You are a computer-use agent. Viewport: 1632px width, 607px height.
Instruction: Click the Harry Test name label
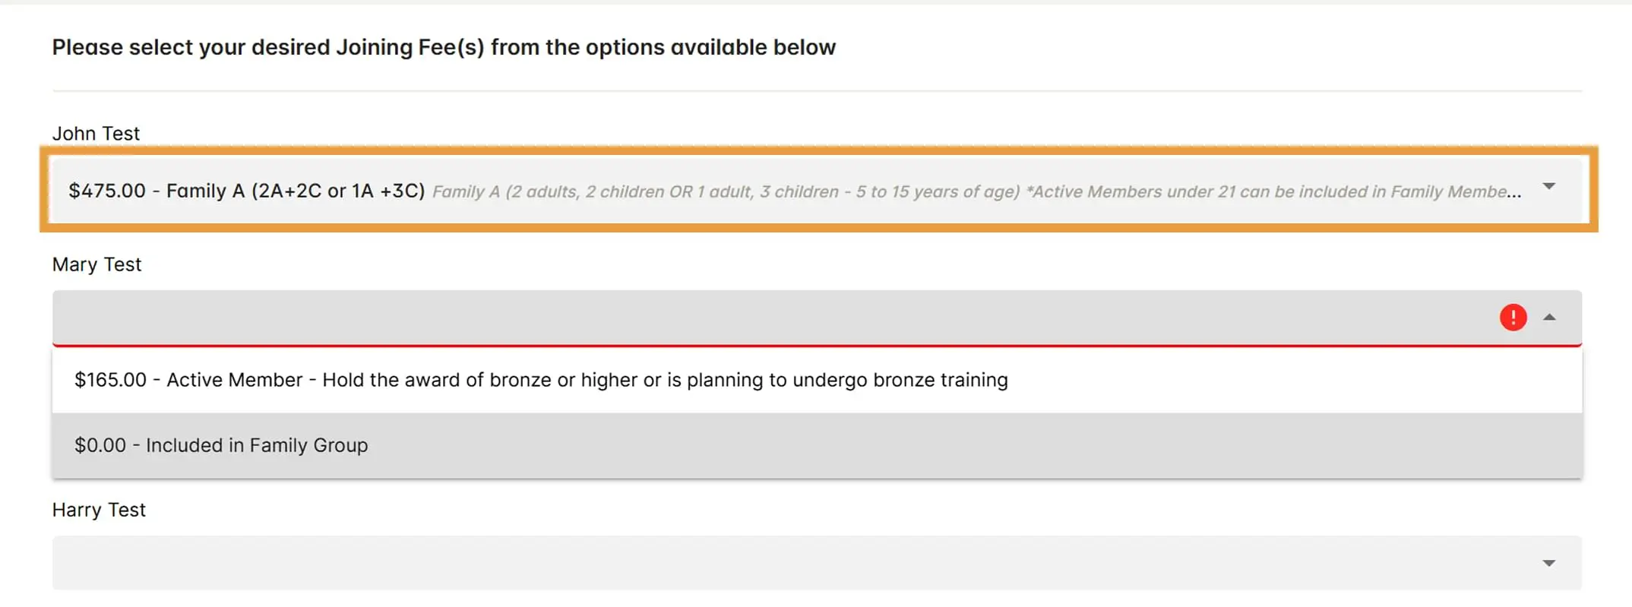99,510
